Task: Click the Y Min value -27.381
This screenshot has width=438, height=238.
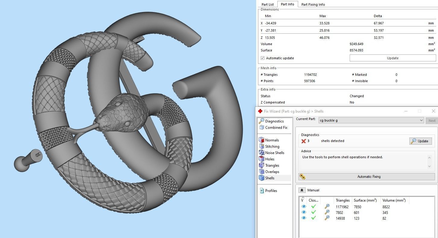Action: (x=270, y=30)
